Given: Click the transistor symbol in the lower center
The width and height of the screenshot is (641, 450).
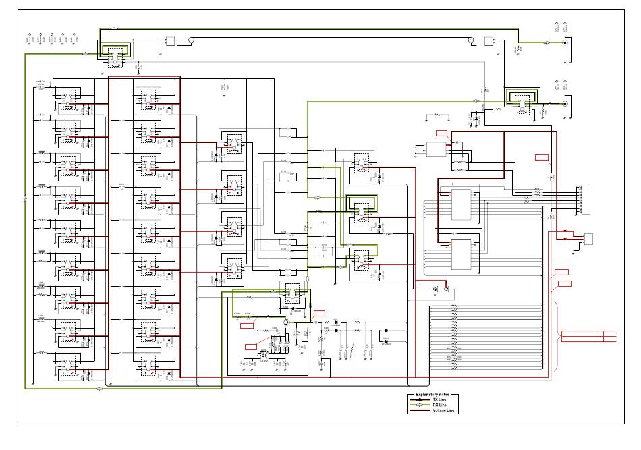Looking at the screenshot, I should [x=287, y=322].
